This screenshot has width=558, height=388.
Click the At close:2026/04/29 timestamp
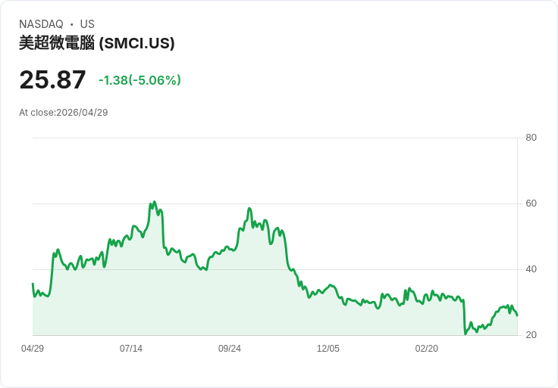(x=64, y=113)
